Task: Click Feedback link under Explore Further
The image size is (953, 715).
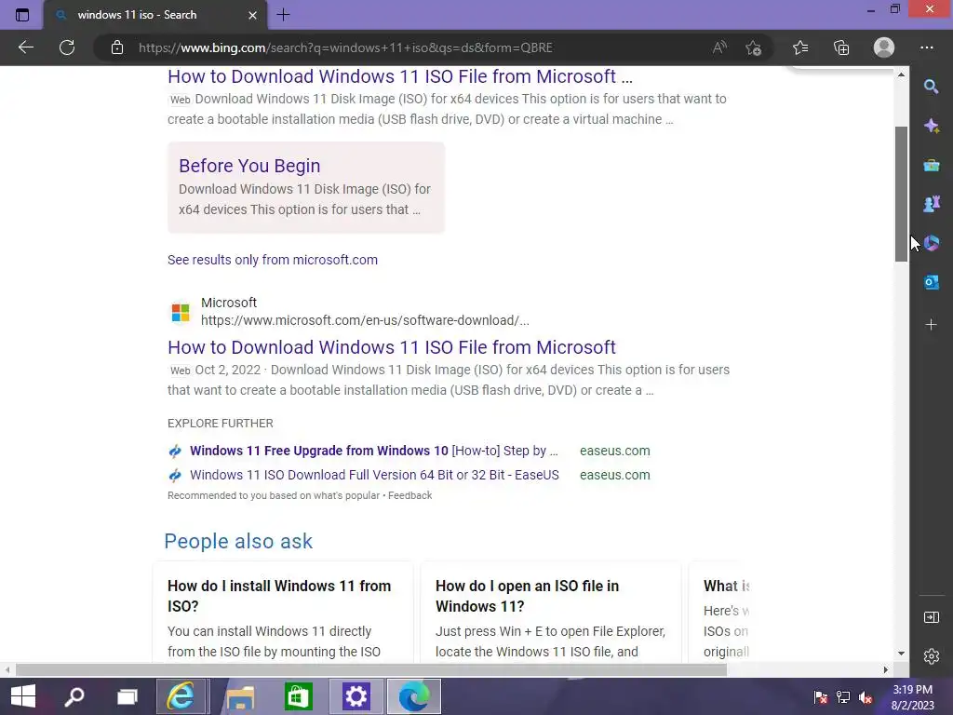Action: [409, 495]
